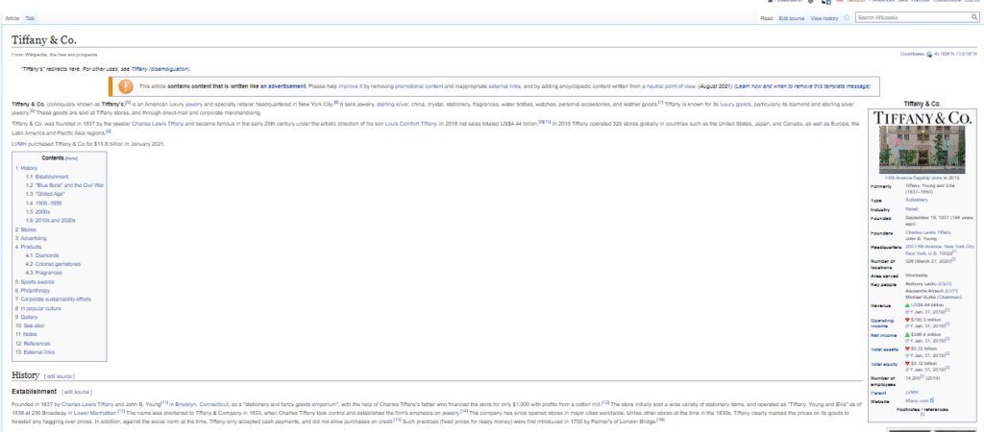The width and height of the screenshot is (984, 432).
Task: Go to In popular culture section
Action: pyautogui.click(x=38, y=308)
